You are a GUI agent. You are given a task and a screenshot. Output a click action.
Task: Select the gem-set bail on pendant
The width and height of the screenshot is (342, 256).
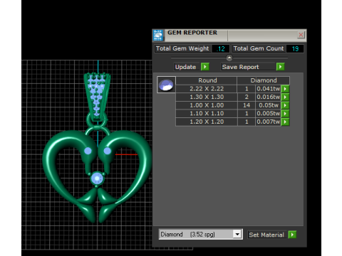(x=97, y=97)
